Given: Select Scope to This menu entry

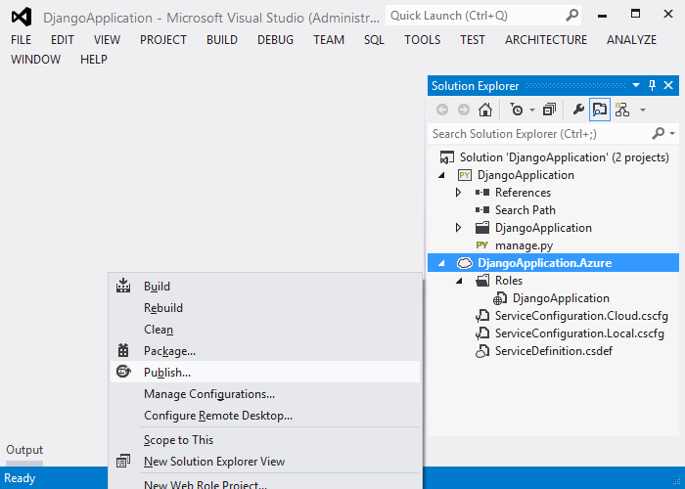Looking at the screenshot, I should [x=265, y=440].
